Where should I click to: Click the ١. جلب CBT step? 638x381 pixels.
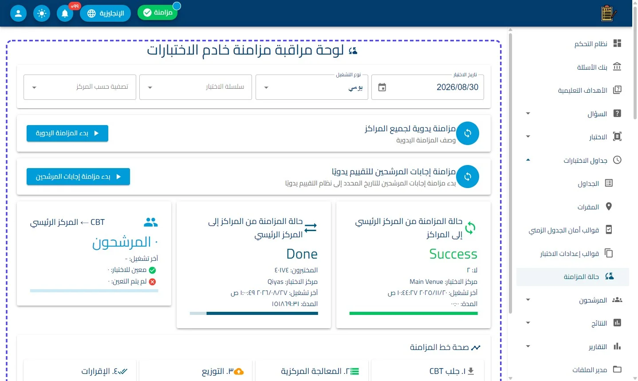pos(428,371)
